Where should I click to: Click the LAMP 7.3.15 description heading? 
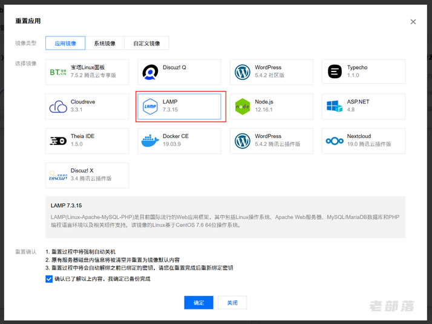[66, 205]
